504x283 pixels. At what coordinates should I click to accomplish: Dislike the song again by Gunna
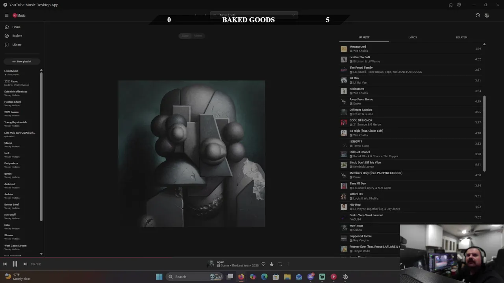[x=263, y=264]
